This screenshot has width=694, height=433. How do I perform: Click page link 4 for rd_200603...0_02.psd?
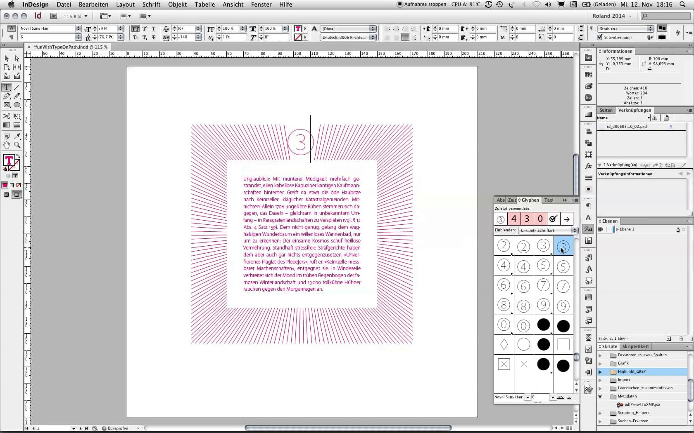(x=671, y=127)
